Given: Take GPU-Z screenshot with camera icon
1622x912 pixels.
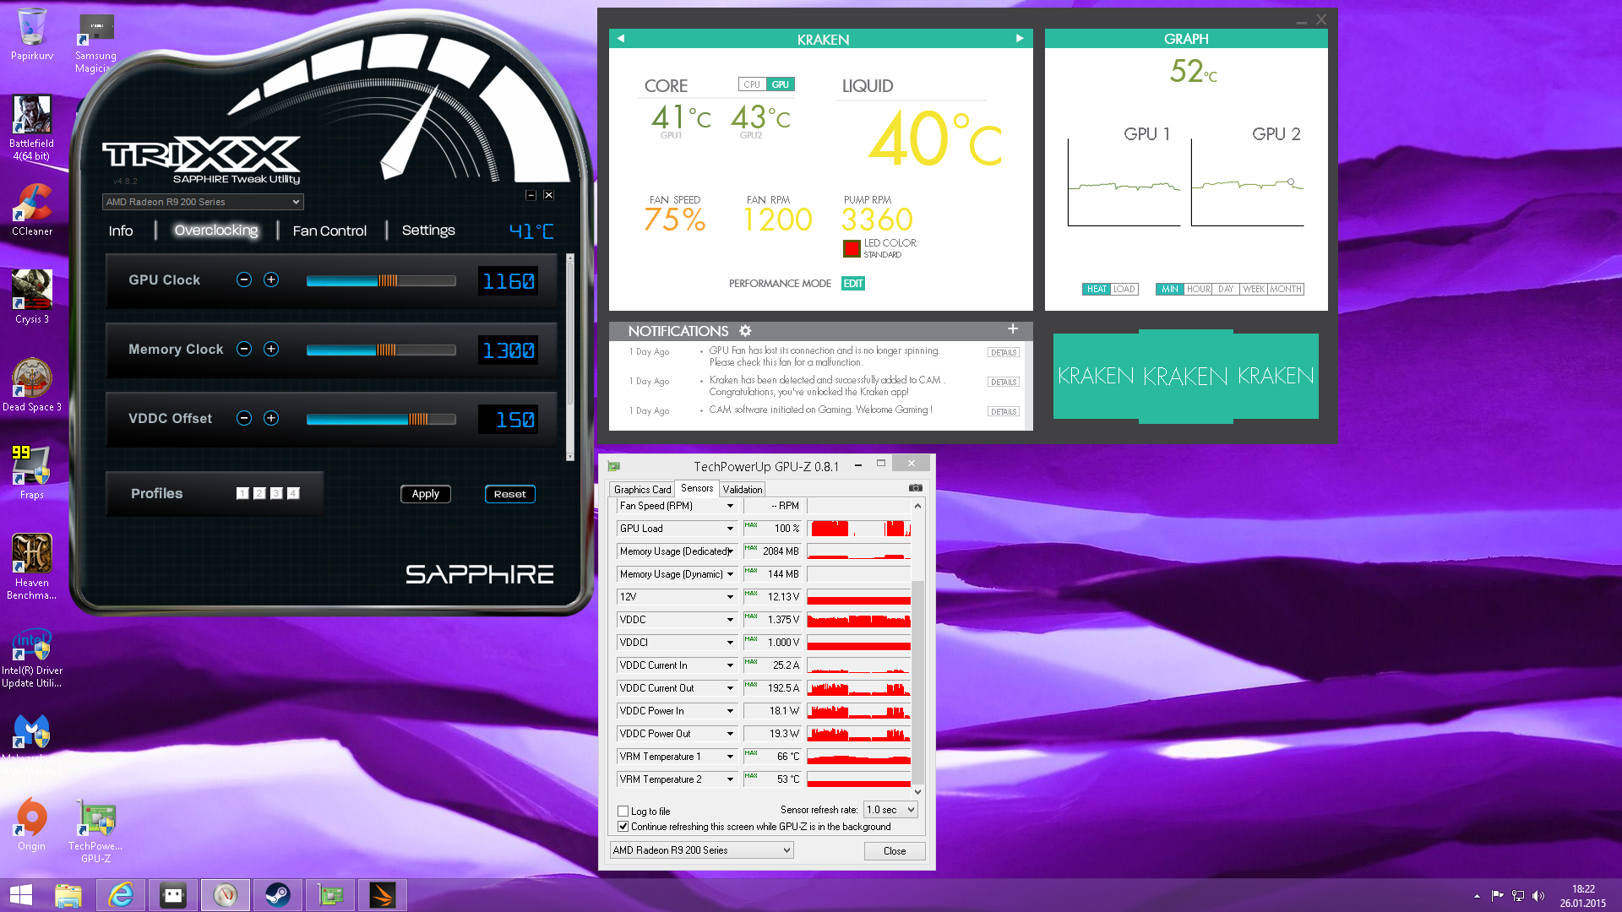Looking at the screenshot, I should [915, 488].
